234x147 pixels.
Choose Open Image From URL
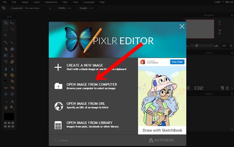pos(81,105)
